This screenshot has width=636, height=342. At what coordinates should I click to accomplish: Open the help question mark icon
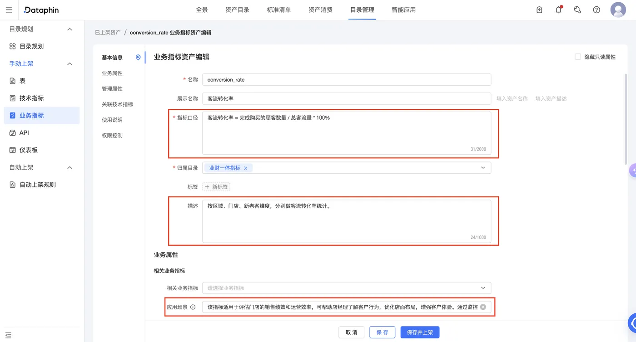click(x=596, y=10)
